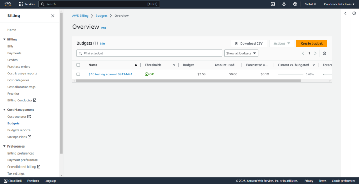Screen dimensions: 359x184
Task: Click AWS Billing breadcrumb link
Action: coord(80,16)
